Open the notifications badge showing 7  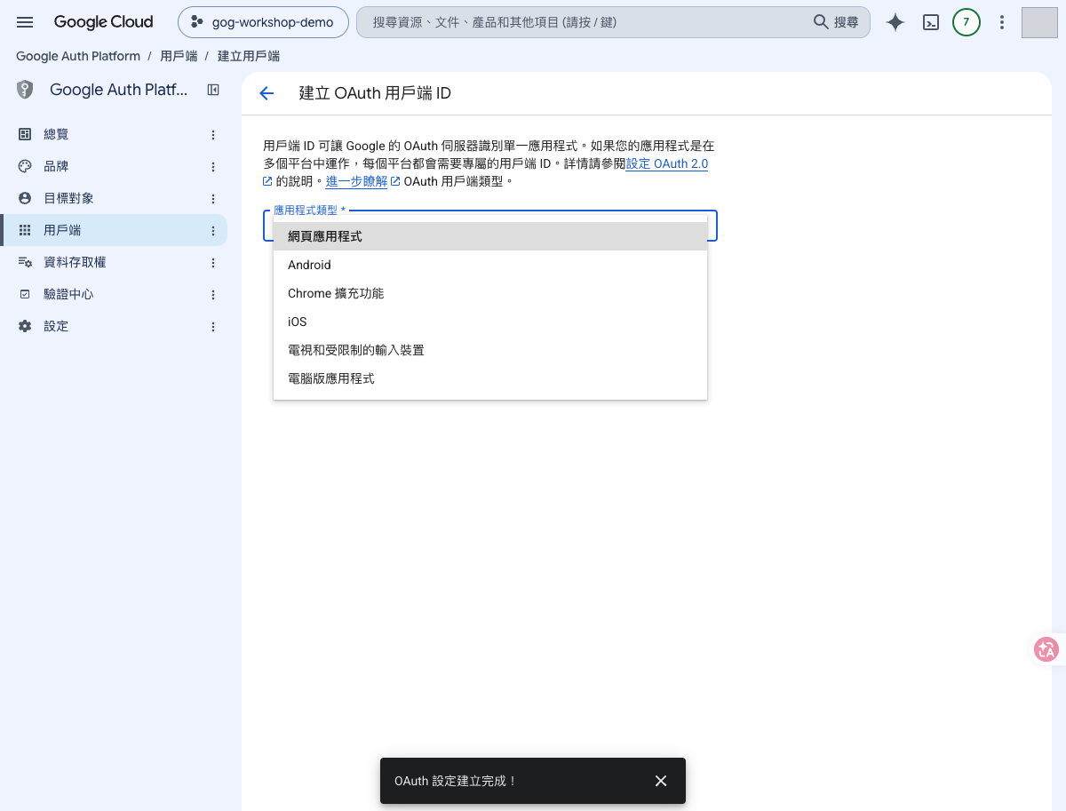pos(967,22)
